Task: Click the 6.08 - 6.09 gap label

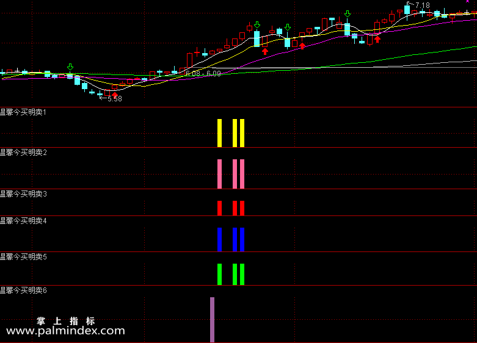Action: (x=203, y=73)
